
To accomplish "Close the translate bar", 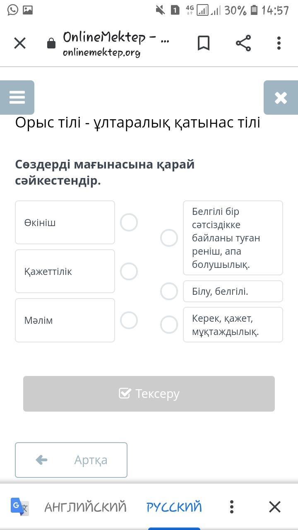I will coord(275,506).
